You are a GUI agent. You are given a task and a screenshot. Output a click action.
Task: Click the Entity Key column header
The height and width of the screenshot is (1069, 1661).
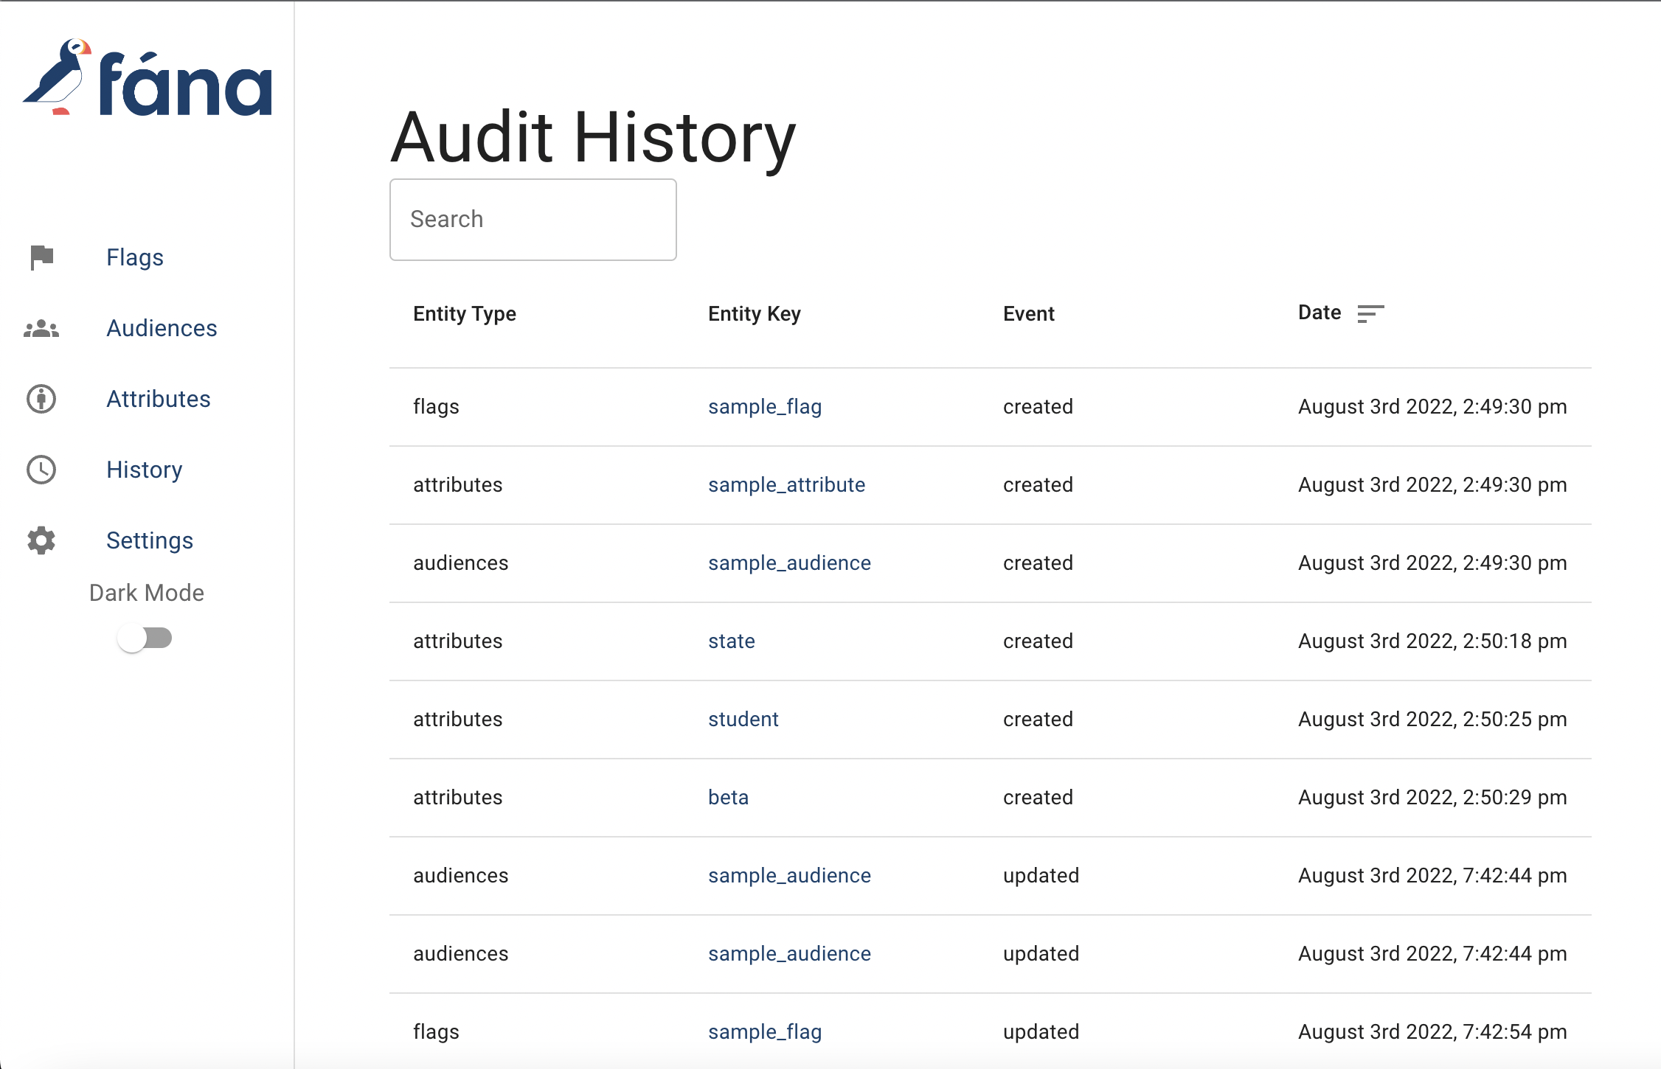[x=755, y=314]
